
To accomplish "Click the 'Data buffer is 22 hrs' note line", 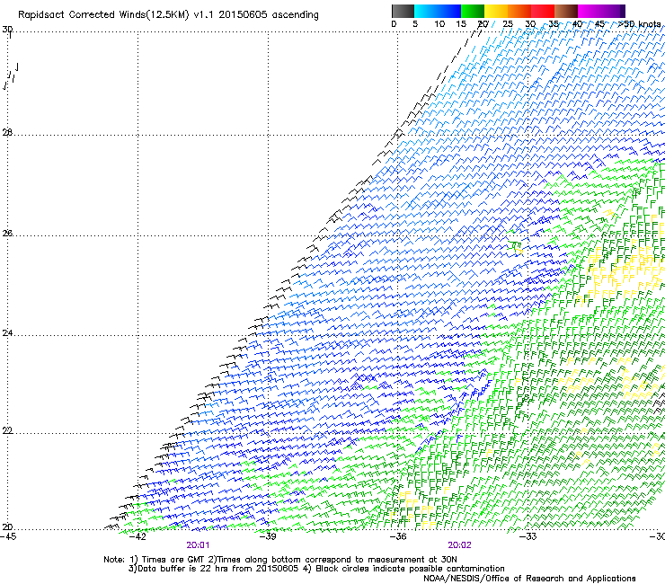I will pyautogui.click(x=316, y=569).
